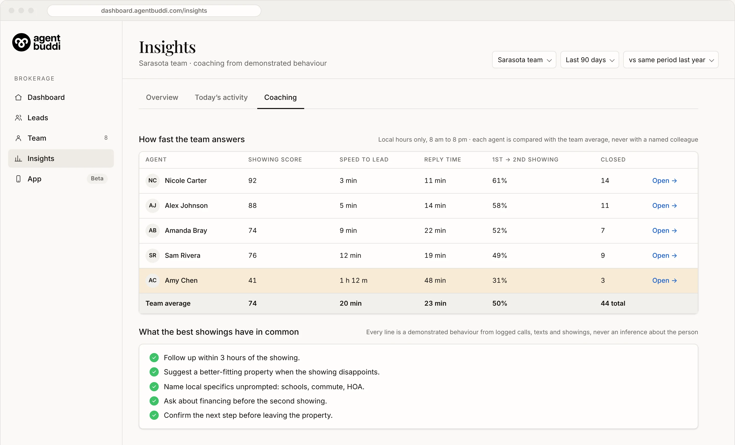This screenshot has width=735, height=445.
Task: Switch to the Overview tab
Action: [162, 97]
